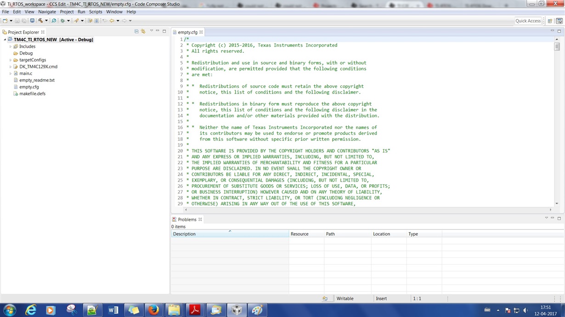Click the New file toolbar icon

(x=5, y=21)
